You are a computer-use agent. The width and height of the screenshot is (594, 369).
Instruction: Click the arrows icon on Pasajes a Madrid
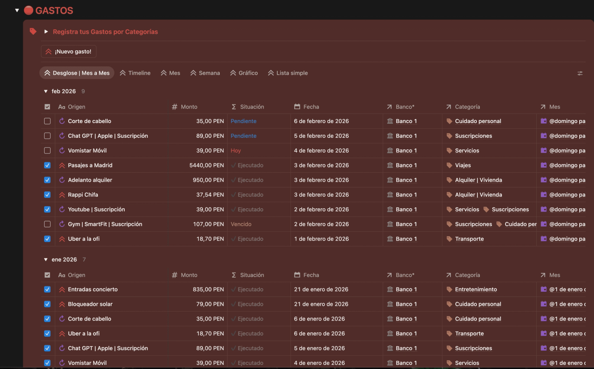(x=62, y=165)
